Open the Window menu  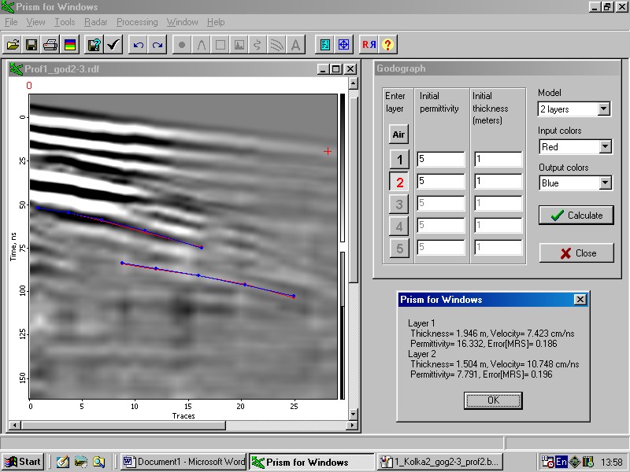click(x=183, y=22)
